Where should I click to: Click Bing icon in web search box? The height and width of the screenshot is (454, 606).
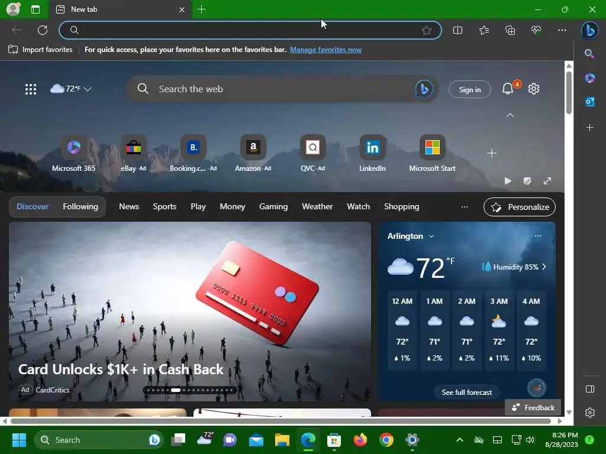pyautogui.click(x=424, y=89)
